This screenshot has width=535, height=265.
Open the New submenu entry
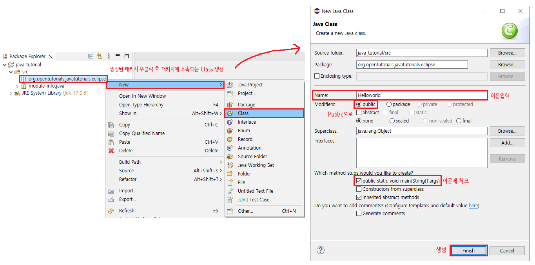coord(165,85)
